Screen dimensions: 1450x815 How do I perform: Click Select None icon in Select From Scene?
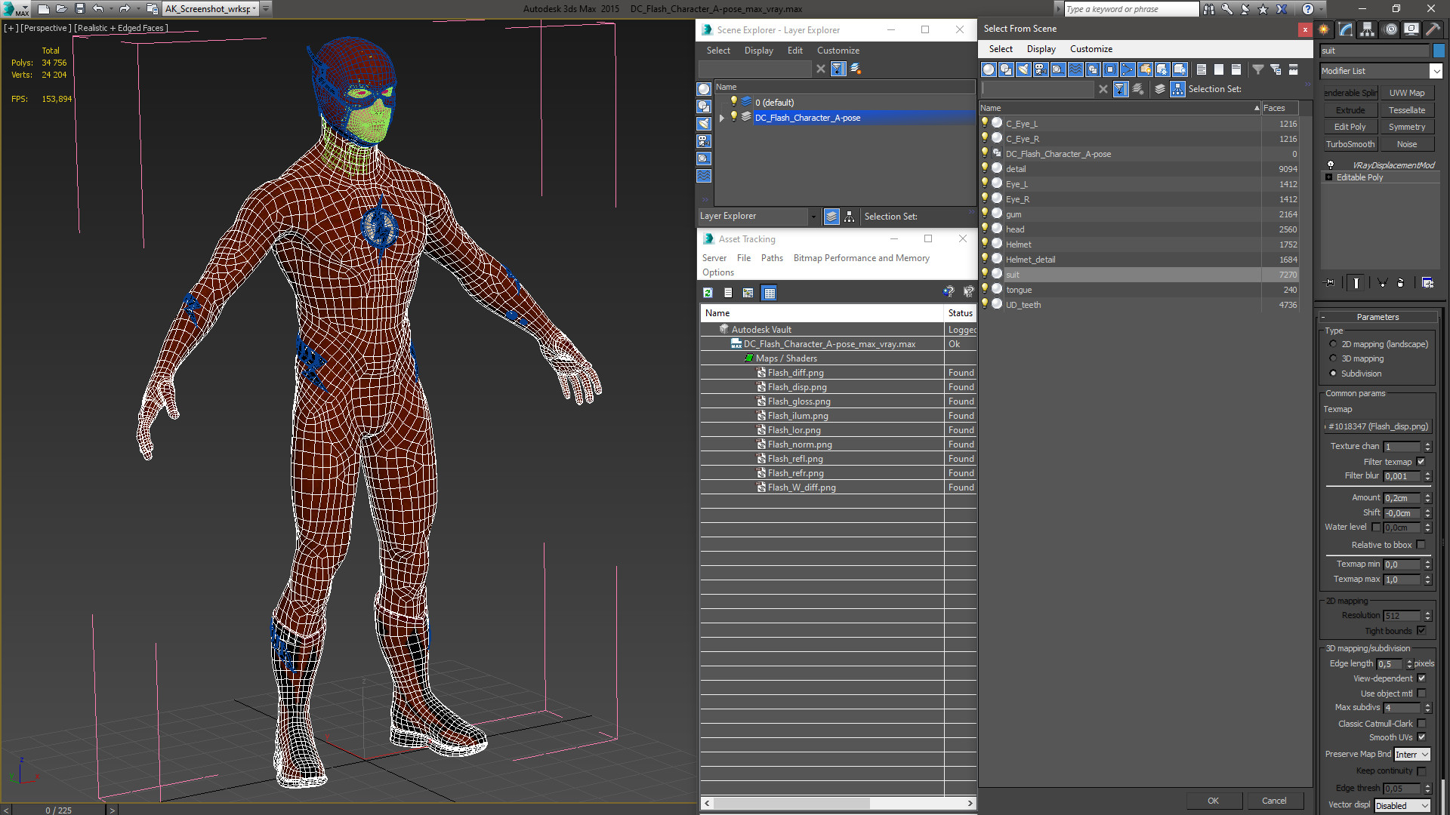point(1219,69)
